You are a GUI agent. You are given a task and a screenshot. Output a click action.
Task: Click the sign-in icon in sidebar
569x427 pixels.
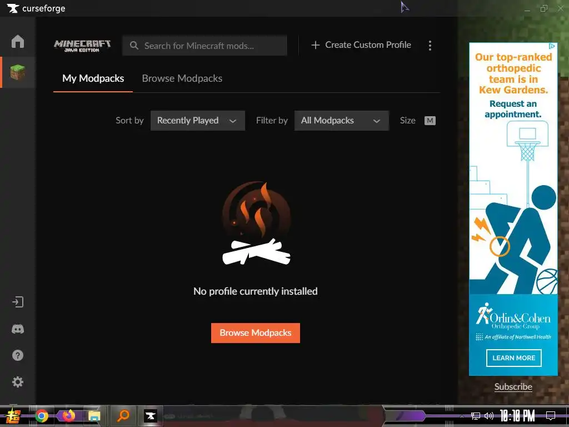point(17,302)
